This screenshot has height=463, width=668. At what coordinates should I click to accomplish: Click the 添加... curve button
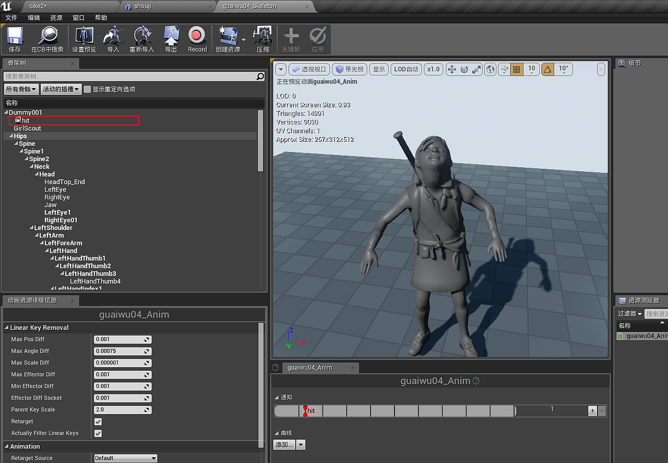[x=284, y=445]
